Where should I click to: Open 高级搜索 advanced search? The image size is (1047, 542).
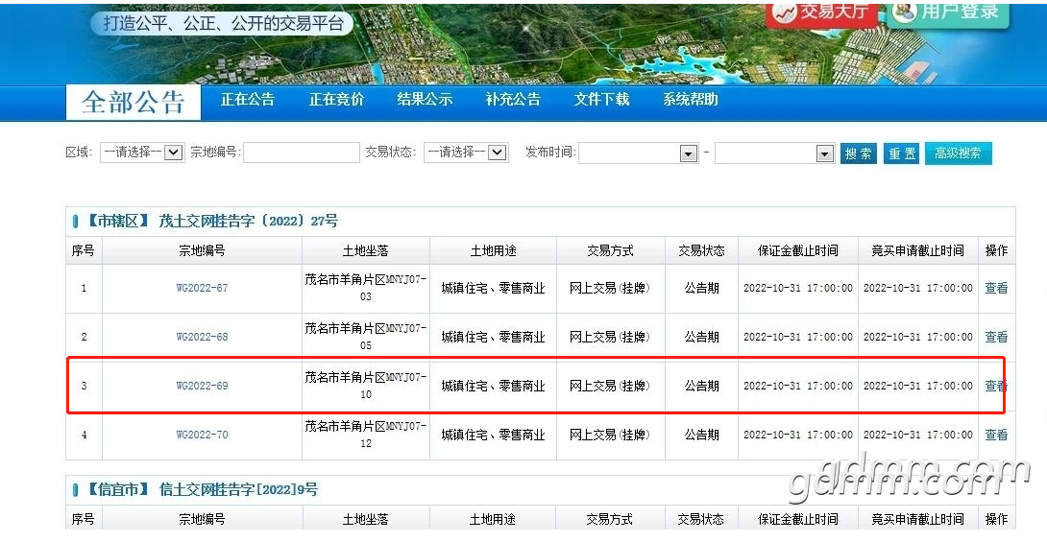tap(959, 153)
